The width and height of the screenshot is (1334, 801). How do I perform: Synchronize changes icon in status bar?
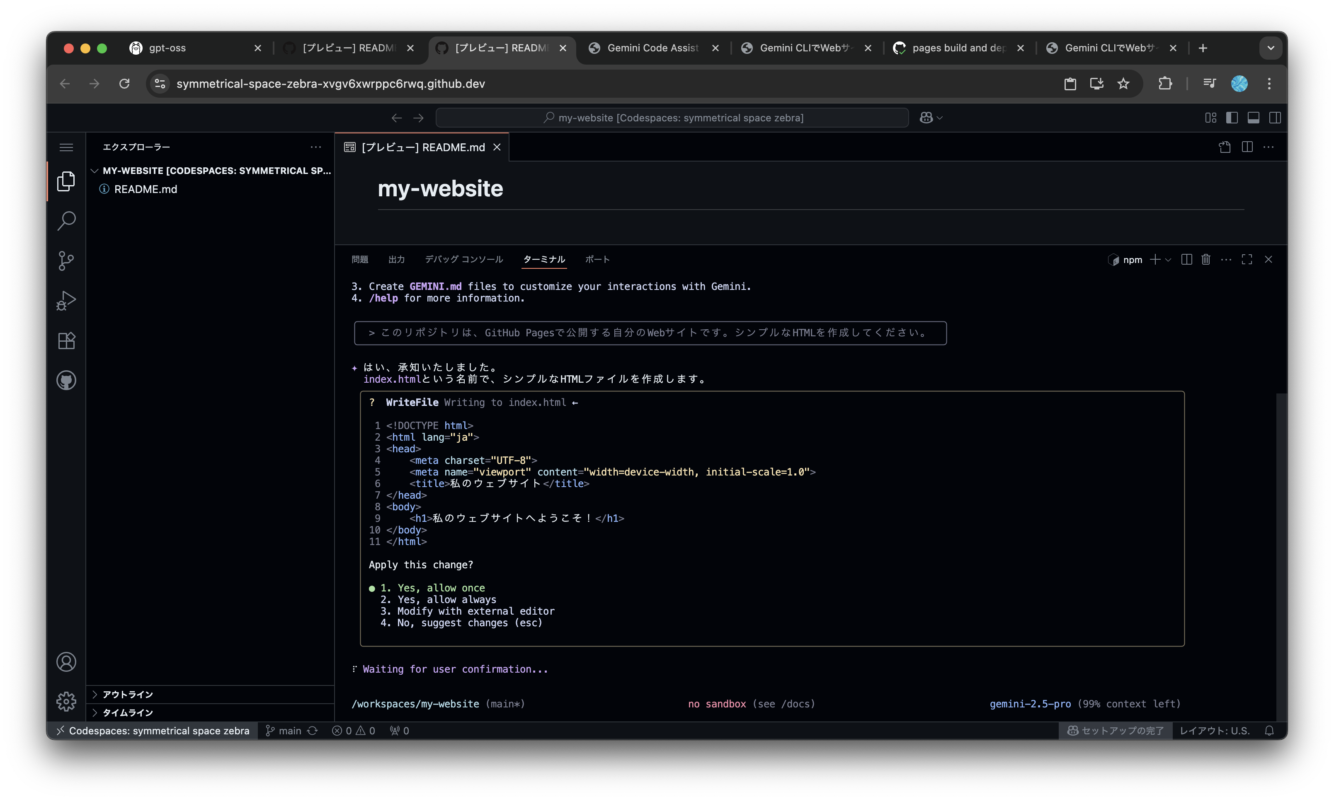(x=312, y=731)
